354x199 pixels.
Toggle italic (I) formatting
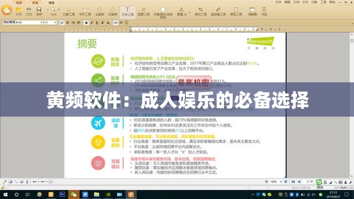tap(92, 23)
